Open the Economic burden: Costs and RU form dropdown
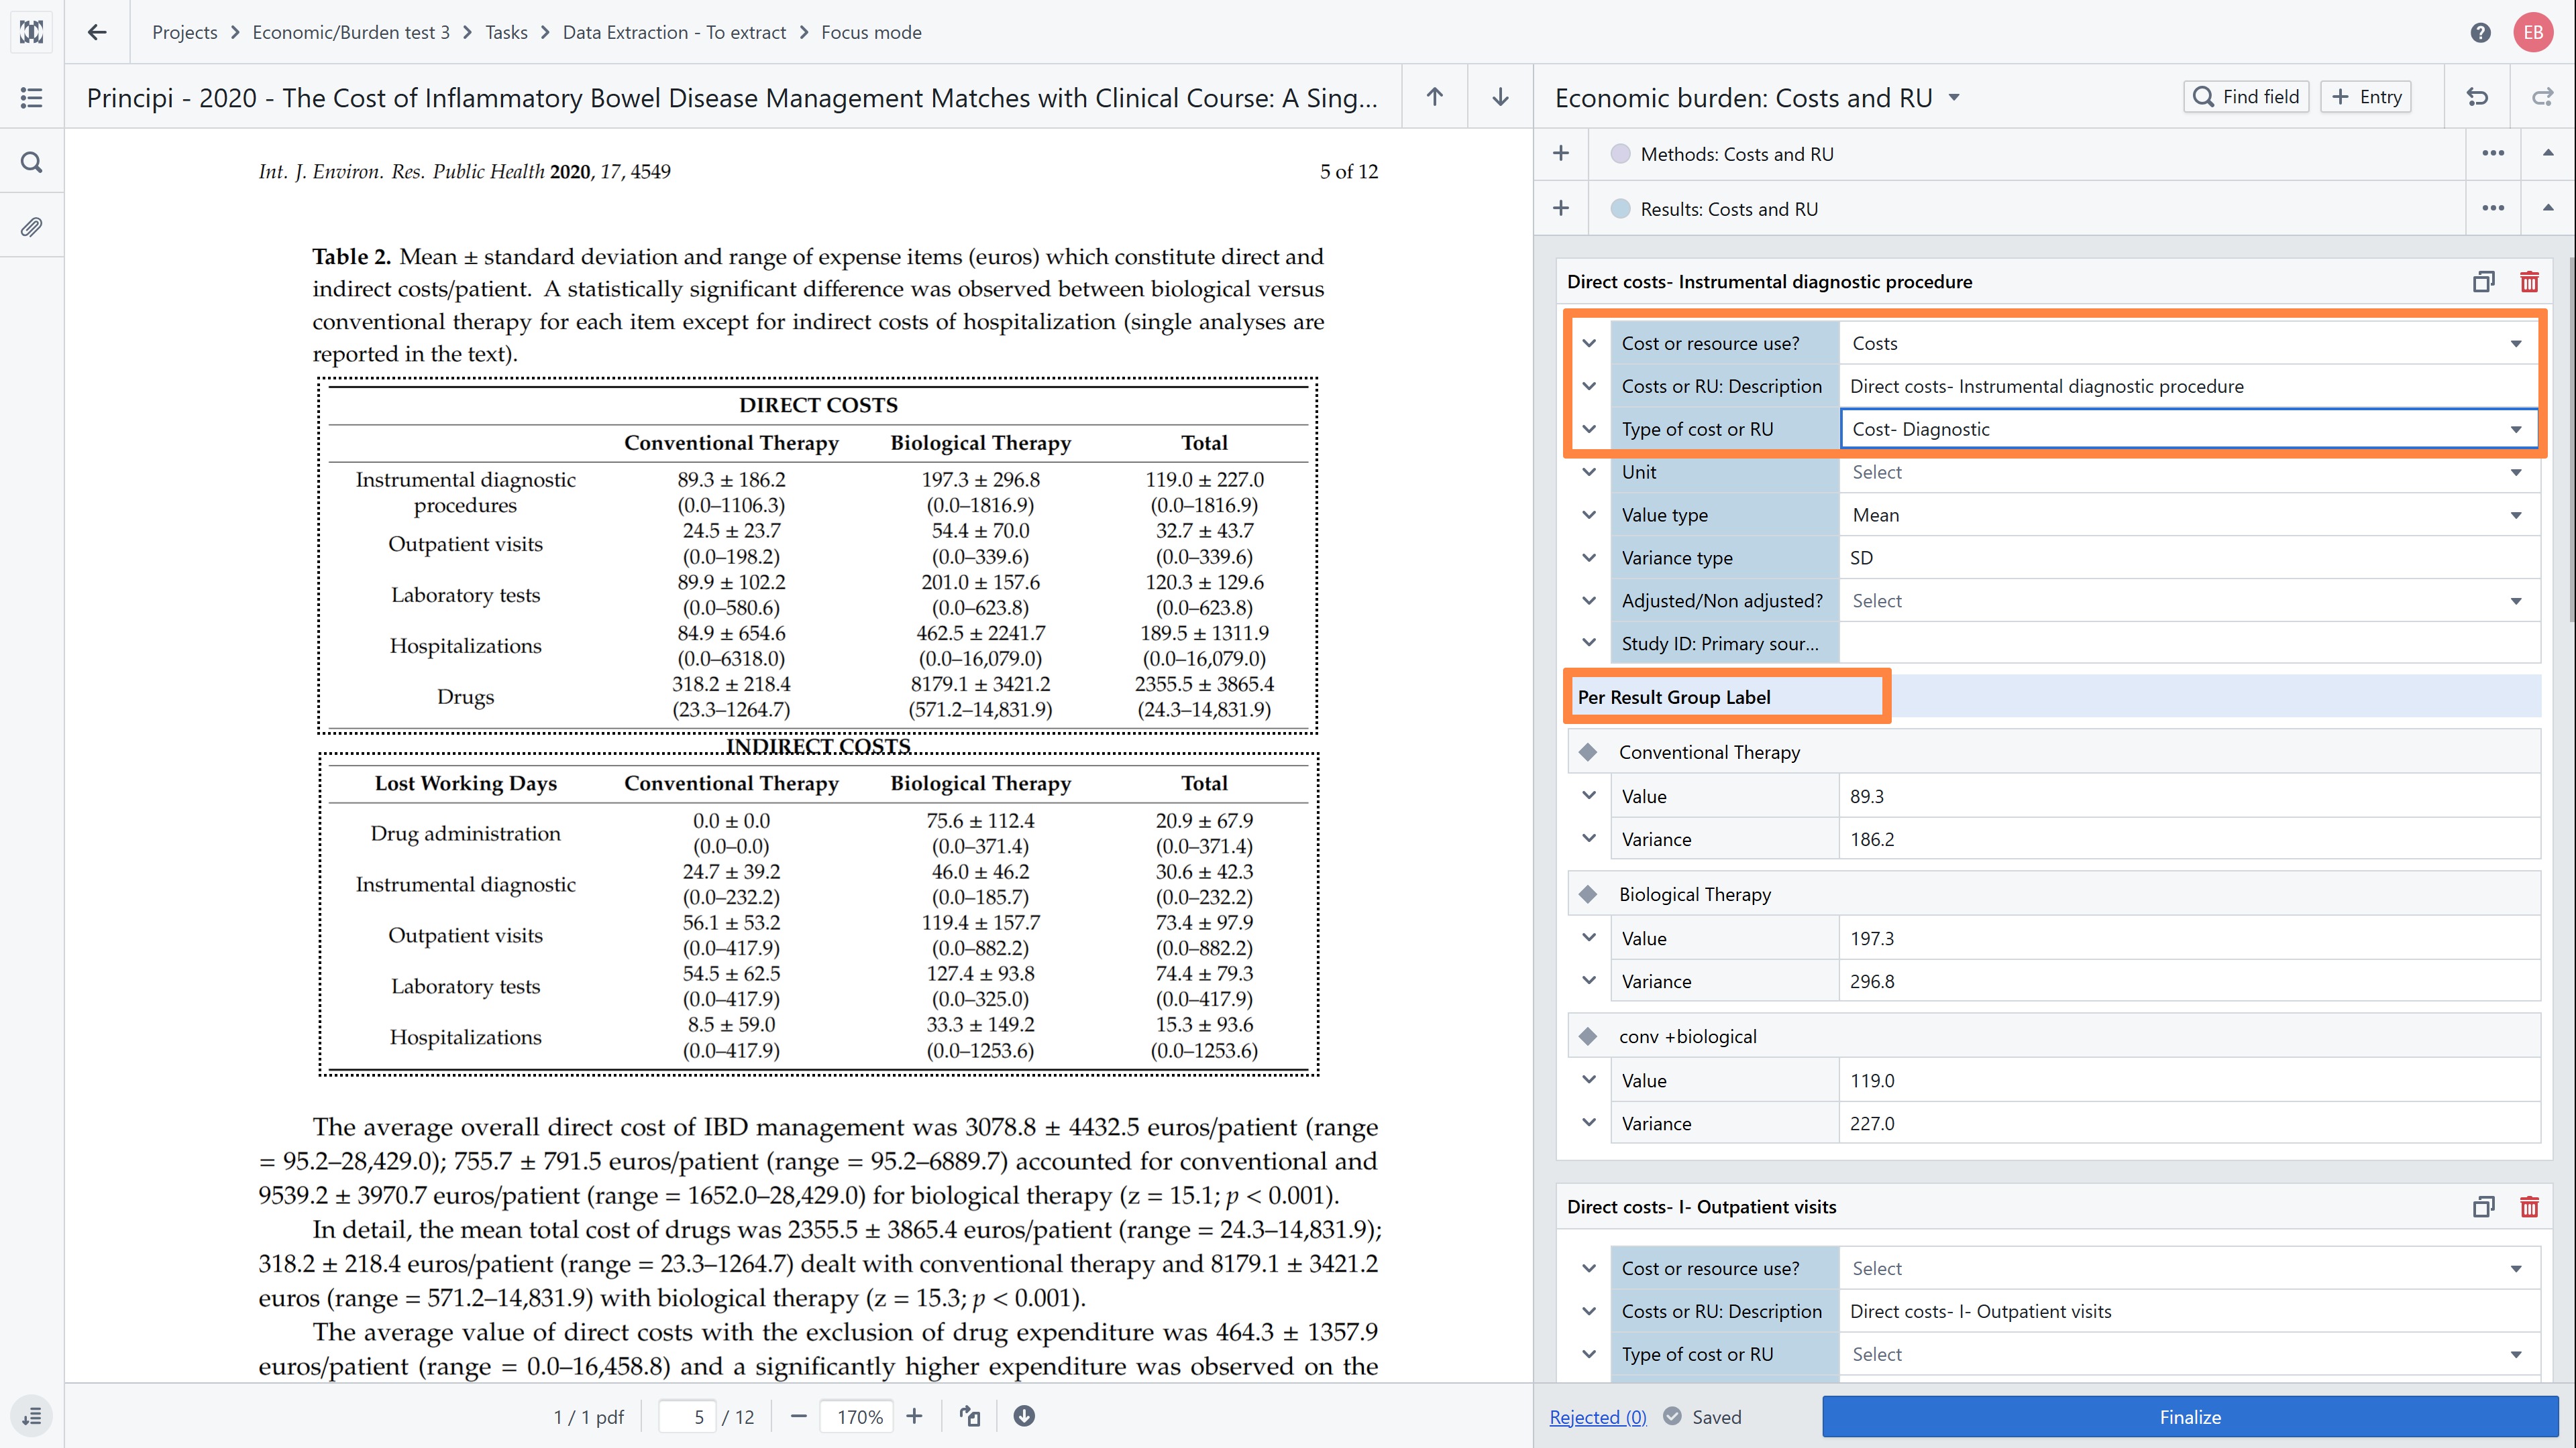Screen dimensions: 2576x1448 click(1954, 98)
